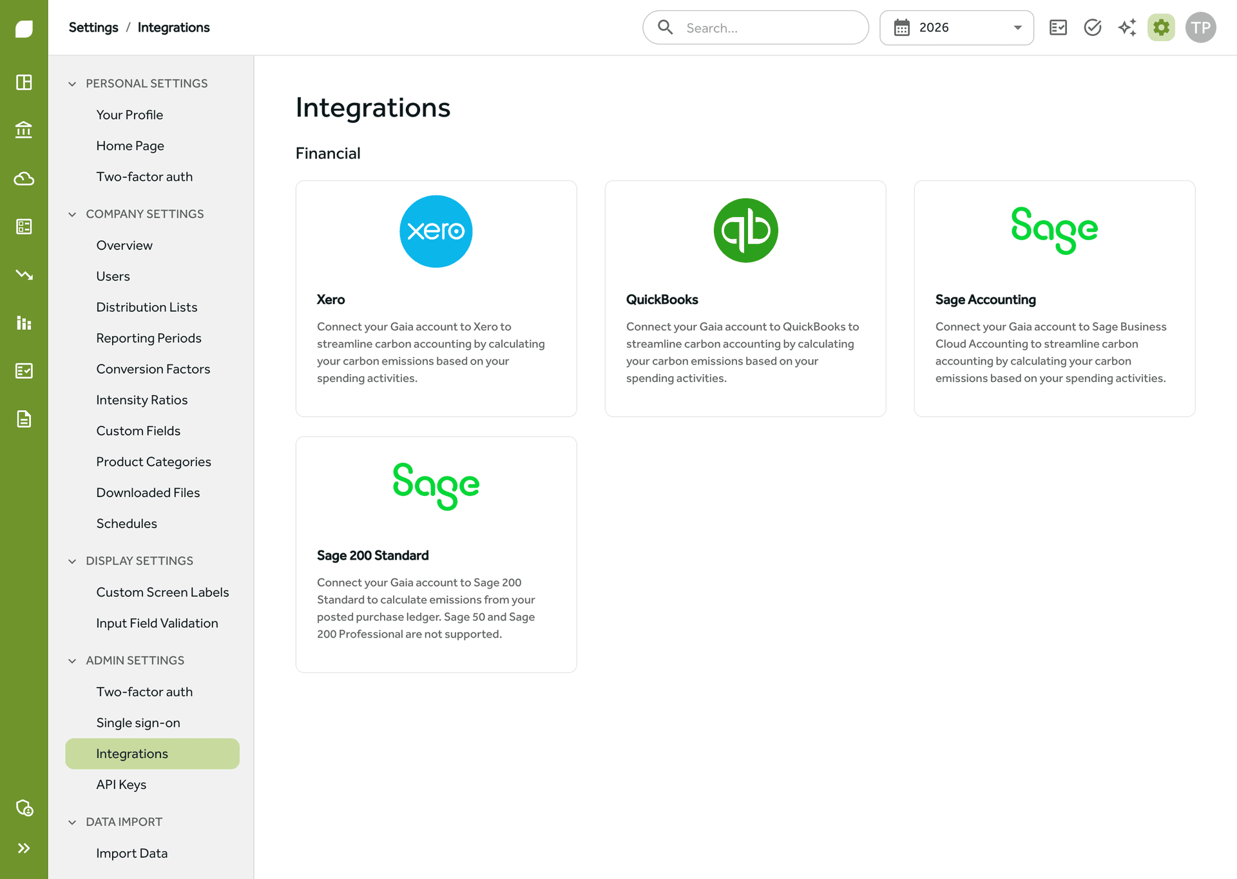The height and width of the screenshot is (879, 1237).
Task: Focus the Search input field
Action: point(756,28)
